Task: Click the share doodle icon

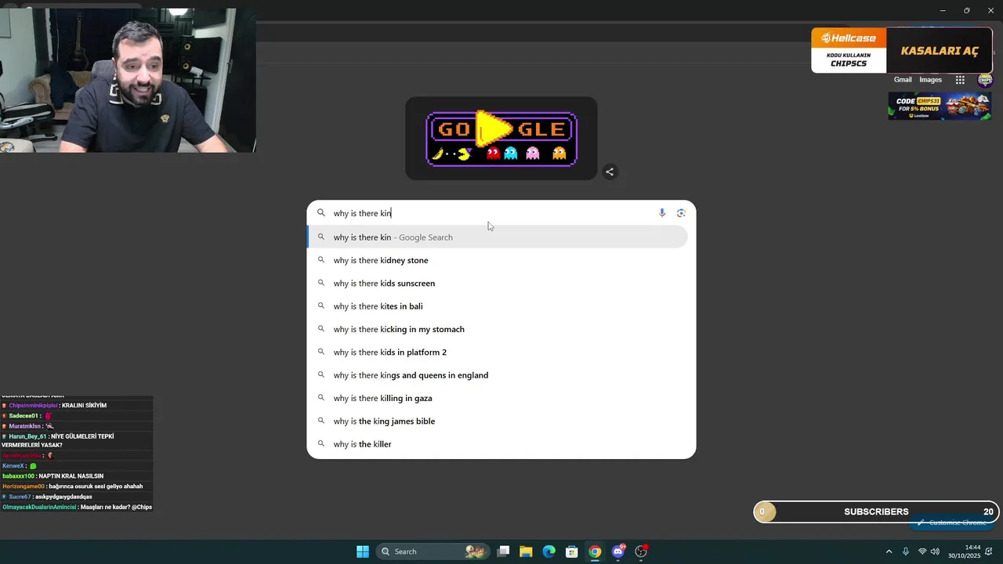Action: (x=610, y=172)
